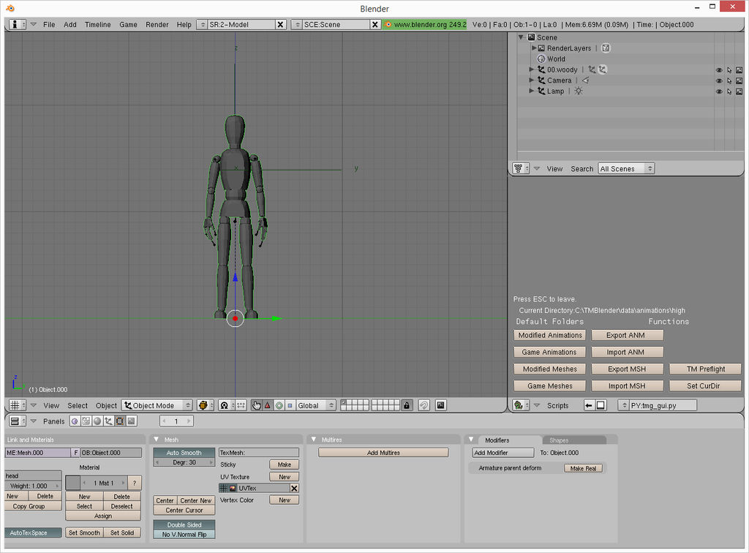
Task: Open the Logic panels context icon
Action: click(75, 421)
